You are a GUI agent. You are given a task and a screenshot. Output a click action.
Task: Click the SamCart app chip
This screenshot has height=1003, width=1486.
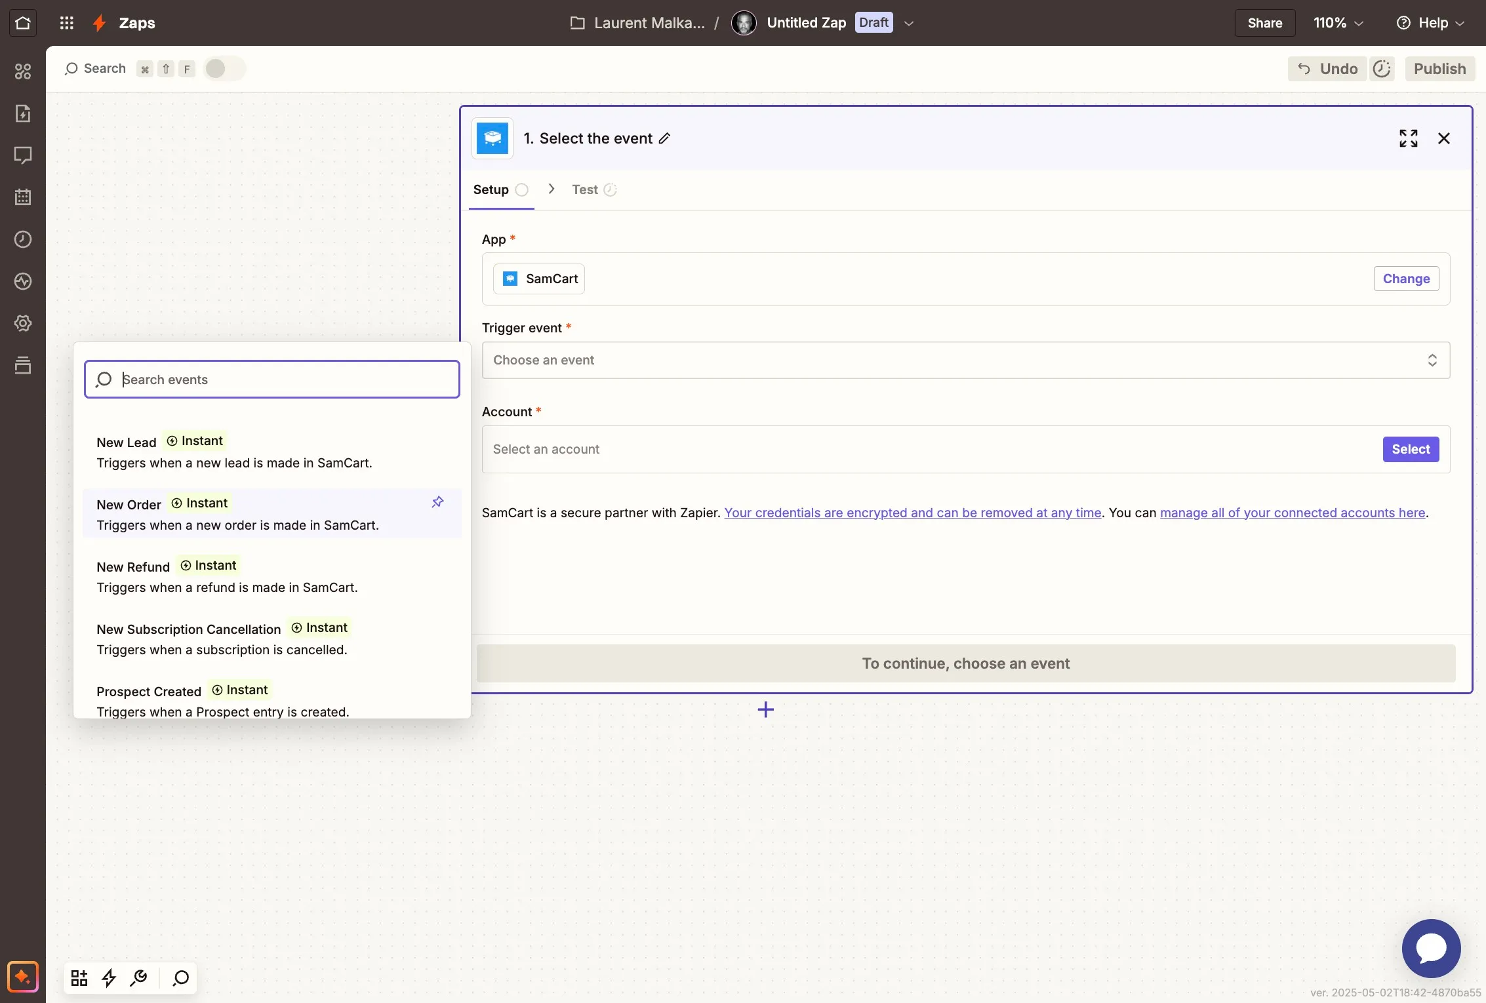click(x=539, y=279)
